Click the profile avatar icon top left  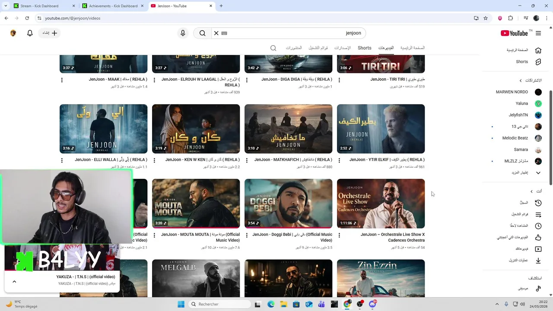13,33
